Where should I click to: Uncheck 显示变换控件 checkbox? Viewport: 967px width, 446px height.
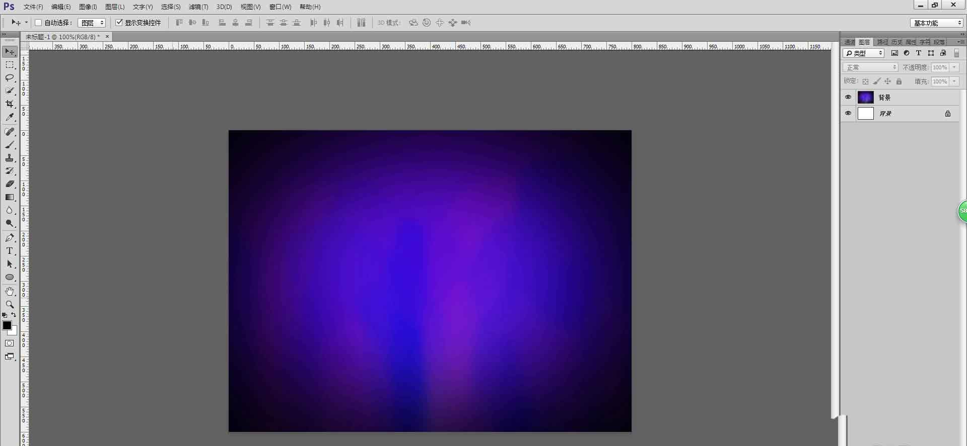[x=119, y=23]
